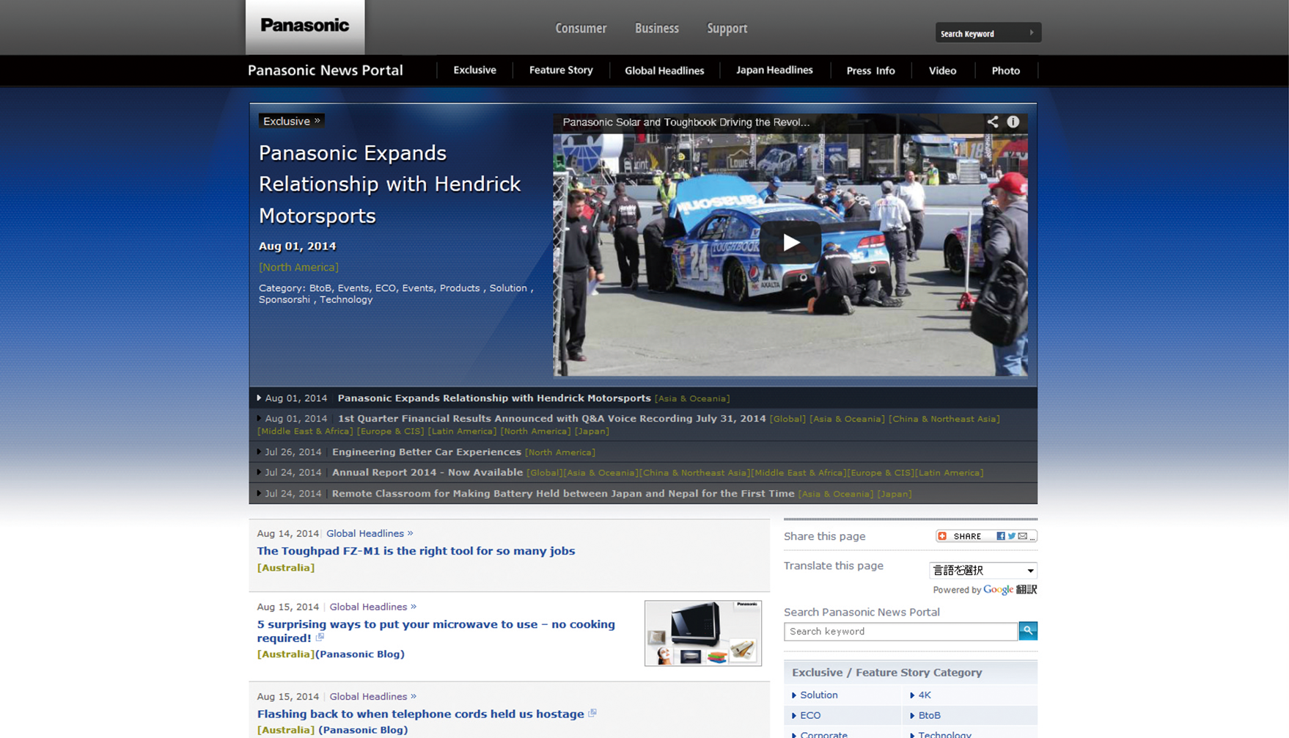1289x738 pixels.
Task: Switch to the Video tab
Action: tap(942, 70)
